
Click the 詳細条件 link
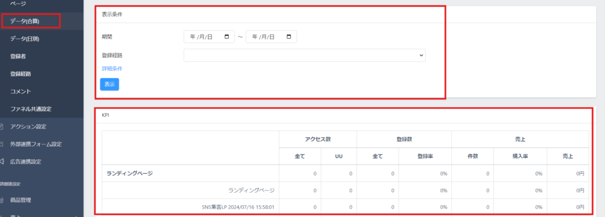pyautogui.click(x=112, y=69)
